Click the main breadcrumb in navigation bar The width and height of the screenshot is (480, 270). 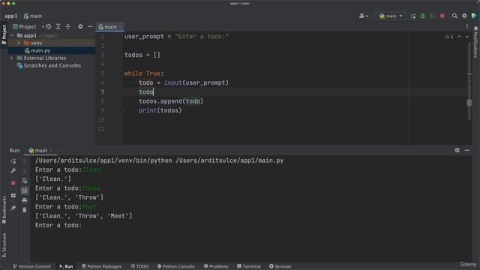[x=33, y=16]
